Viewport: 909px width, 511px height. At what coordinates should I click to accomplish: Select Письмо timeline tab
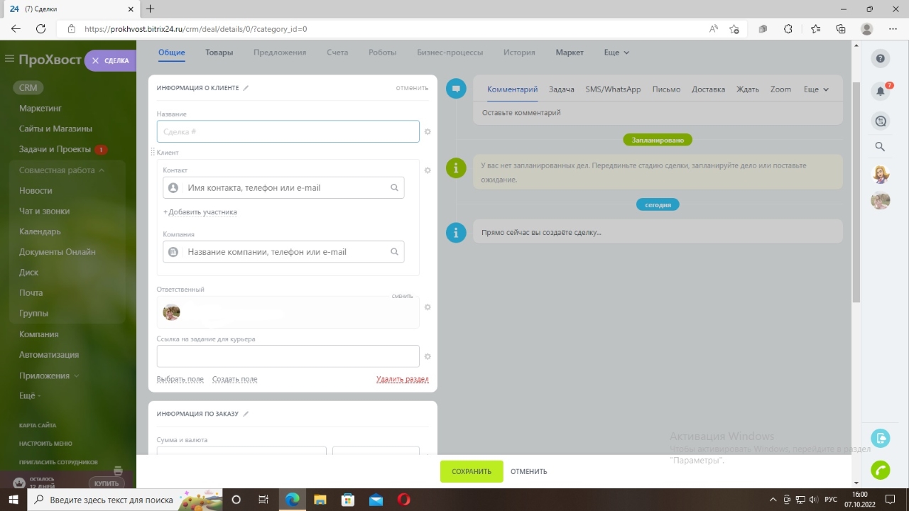666,89
